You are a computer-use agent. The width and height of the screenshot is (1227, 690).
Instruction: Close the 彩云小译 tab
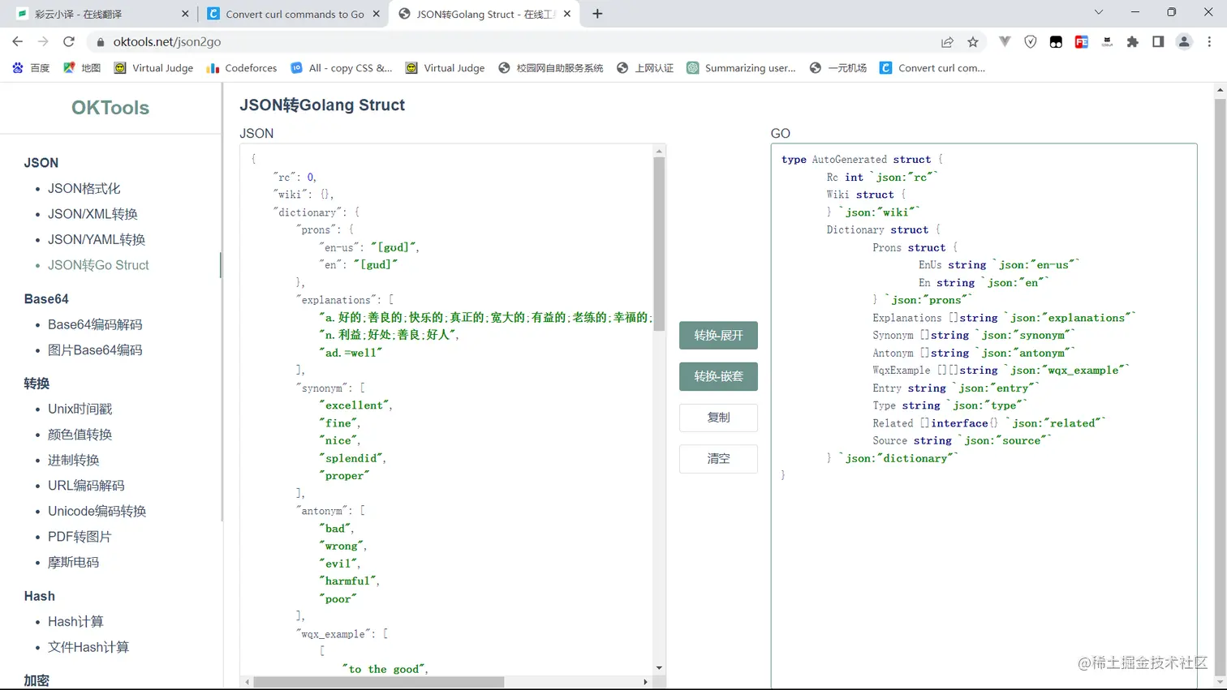pyautogui.click(x=185, y=14)
